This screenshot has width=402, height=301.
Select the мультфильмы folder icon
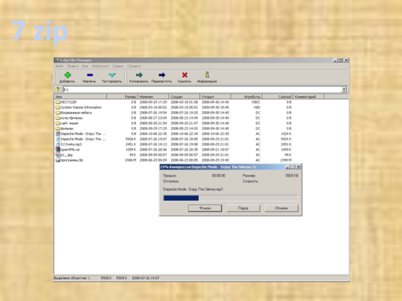pos(58,118)
